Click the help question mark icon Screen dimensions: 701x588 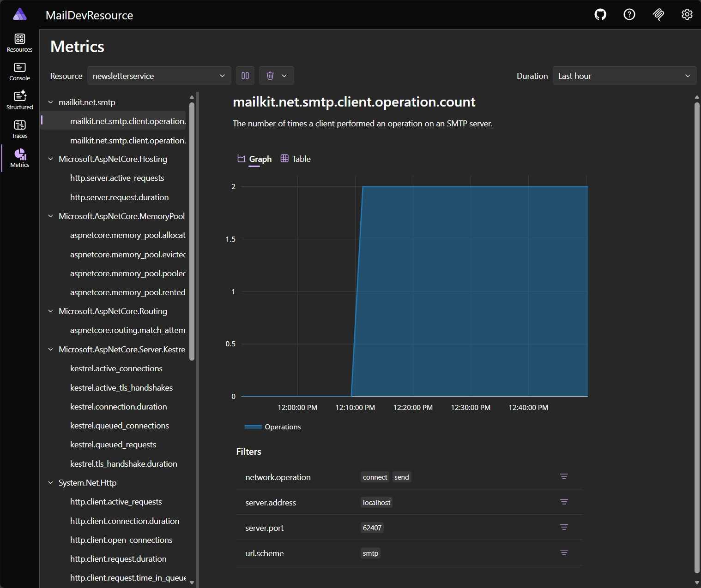pyautogui.click(x=629, y=14)
